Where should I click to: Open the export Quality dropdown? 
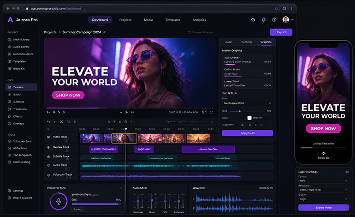pos(323,199)
